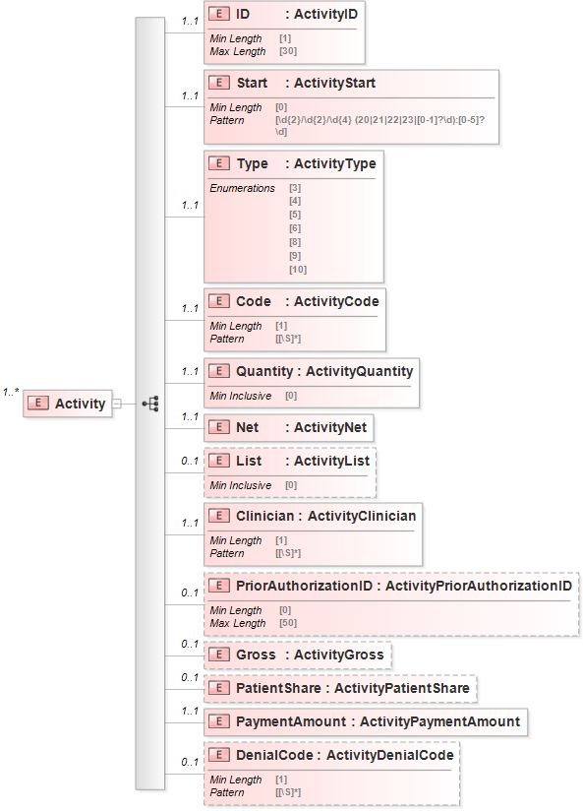Click the E icon beside PatientShare
This screenshot has width=583, height=811.
point(219,688)
